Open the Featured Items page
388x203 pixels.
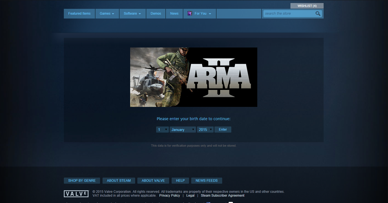(79, 14)
